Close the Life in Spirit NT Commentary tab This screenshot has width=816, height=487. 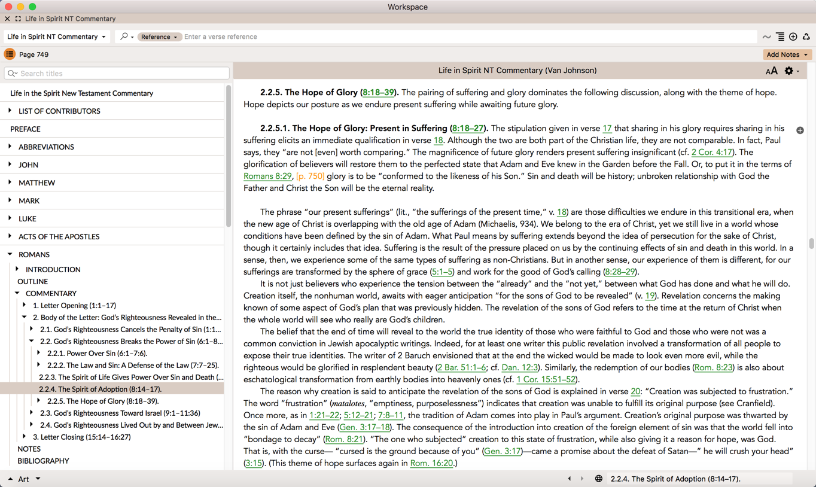tap(7, 19)
